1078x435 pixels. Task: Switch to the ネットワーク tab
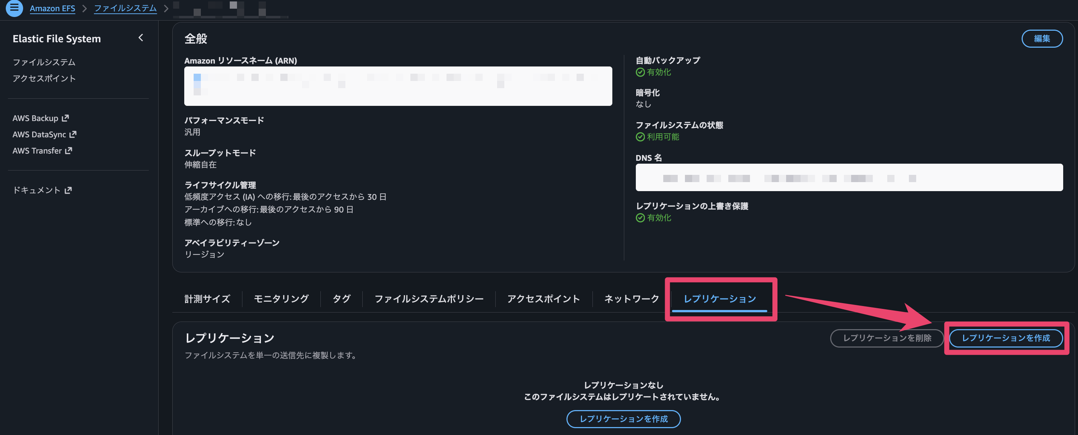point(631,298)
